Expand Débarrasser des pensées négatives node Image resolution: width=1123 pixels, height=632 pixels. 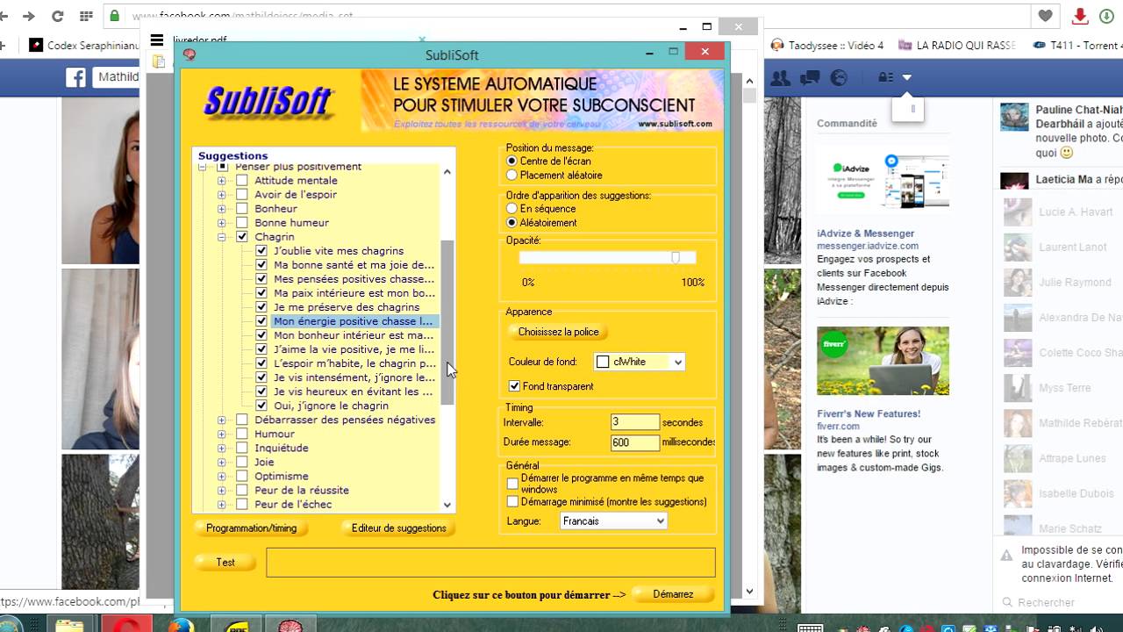pos(221,420)
